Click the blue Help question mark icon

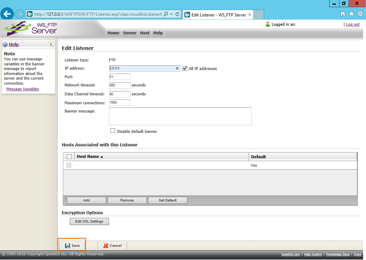[x=5, y=44]
